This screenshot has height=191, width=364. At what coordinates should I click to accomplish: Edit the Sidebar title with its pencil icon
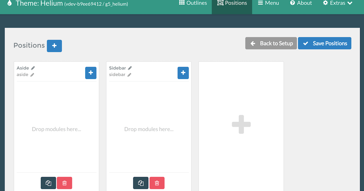coord(130,68)
